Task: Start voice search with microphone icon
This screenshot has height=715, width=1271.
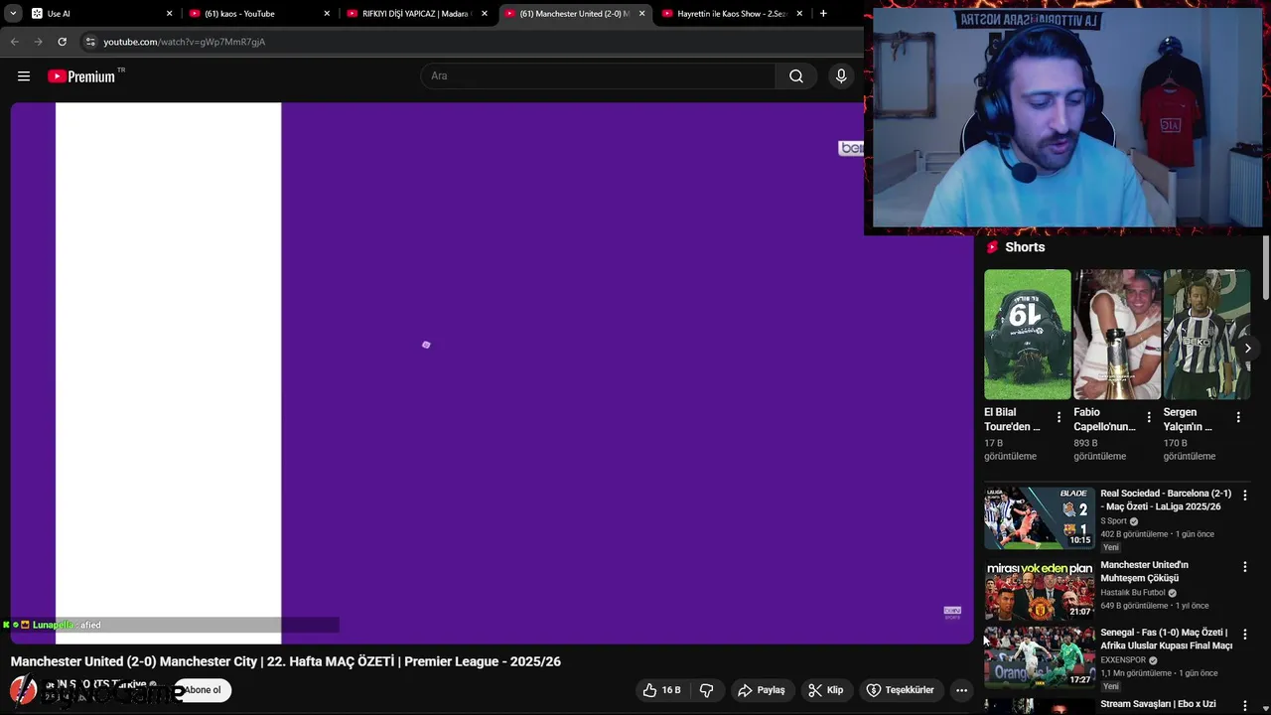Action: [x=841, y=76]
